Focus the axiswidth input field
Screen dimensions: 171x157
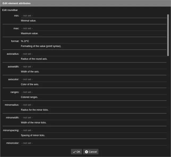click(94, 67)
